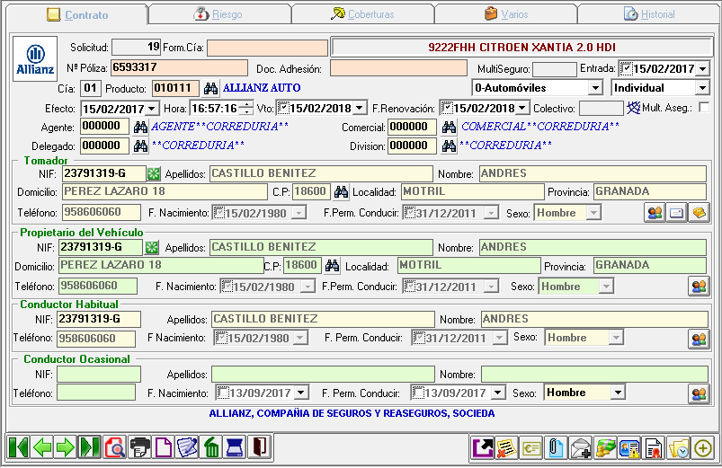Open the Vto date picker arrow

tap(360, 108)
